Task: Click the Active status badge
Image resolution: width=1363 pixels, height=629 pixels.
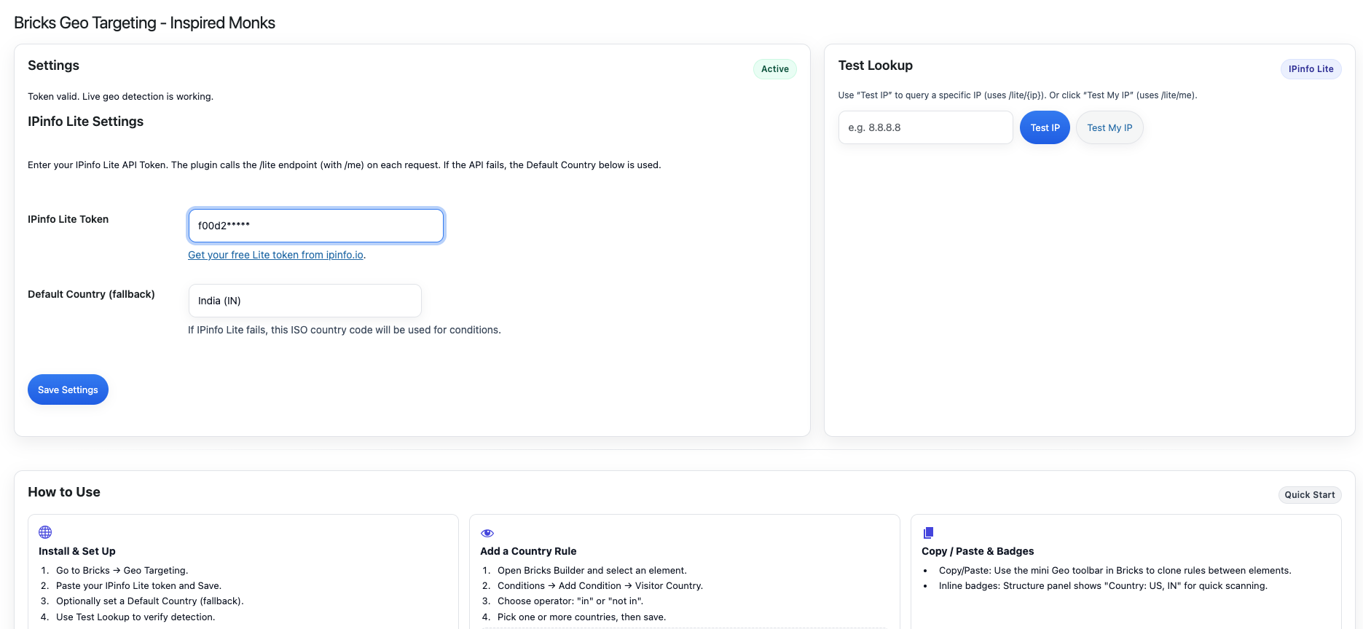Action: (775, 69)
